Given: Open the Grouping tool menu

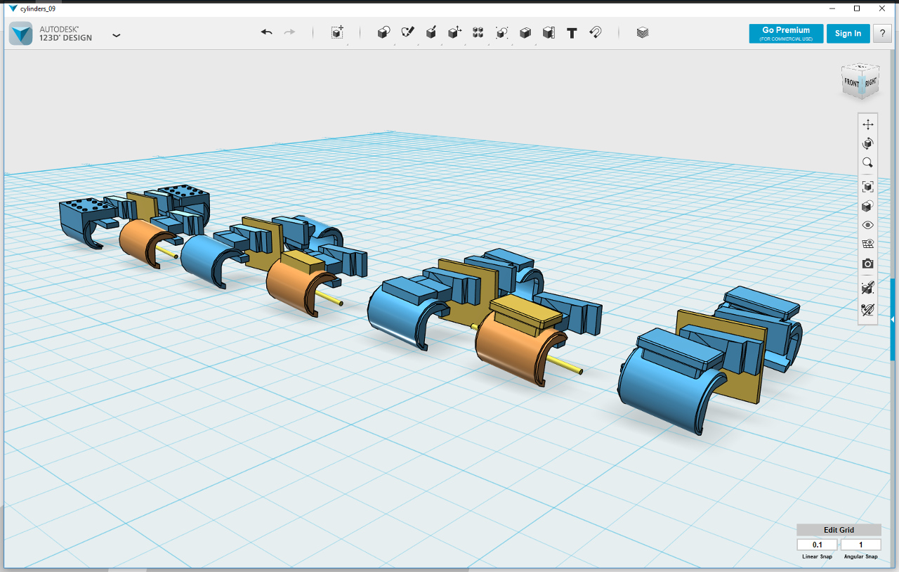Looking at the screenshot, I should pos(501,32).
